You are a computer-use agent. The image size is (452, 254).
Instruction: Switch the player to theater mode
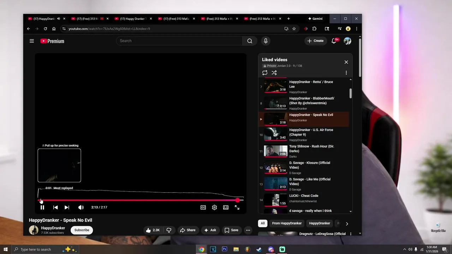226,207
